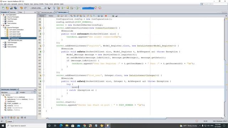Click the red garbage collection icon
228x128 pixels.
point(100,8)
